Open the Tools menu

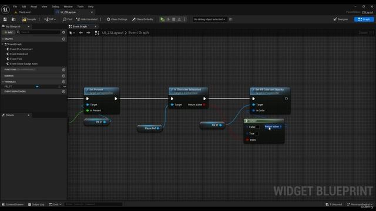point(80,6)
